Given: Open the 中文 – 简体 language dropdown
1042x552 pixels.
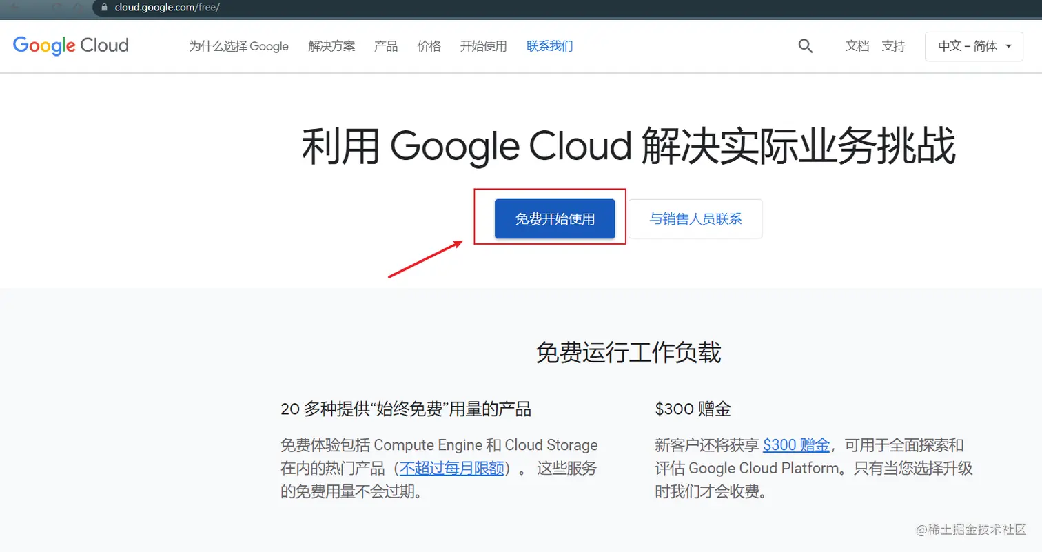Looking at the screenshot, I should tap(974, 46).
